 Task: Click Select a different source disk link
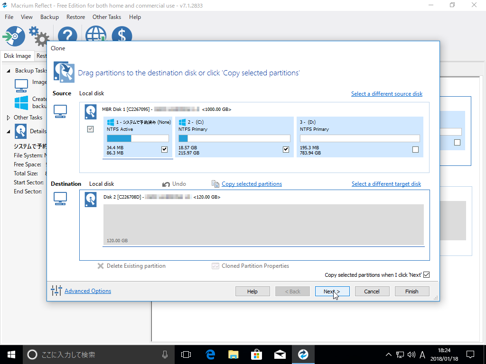pyautogui.click(x=386, y=94)
